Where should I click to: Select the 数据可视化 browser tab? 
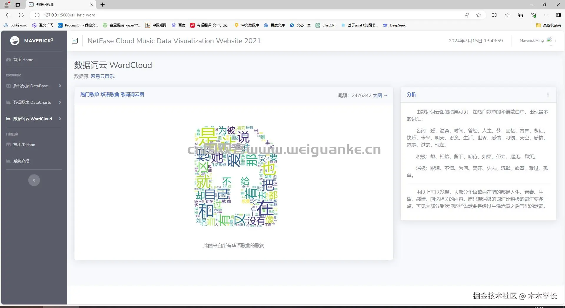[x=61, y=5]
